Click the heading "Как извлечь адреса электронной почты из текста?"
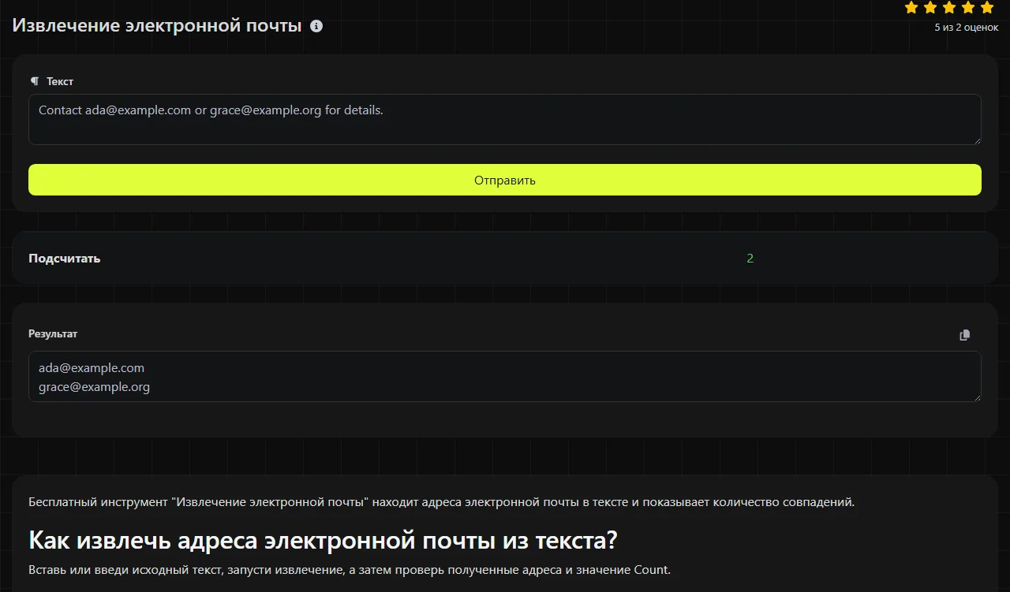1010x592 pixels. pos(323,540)
